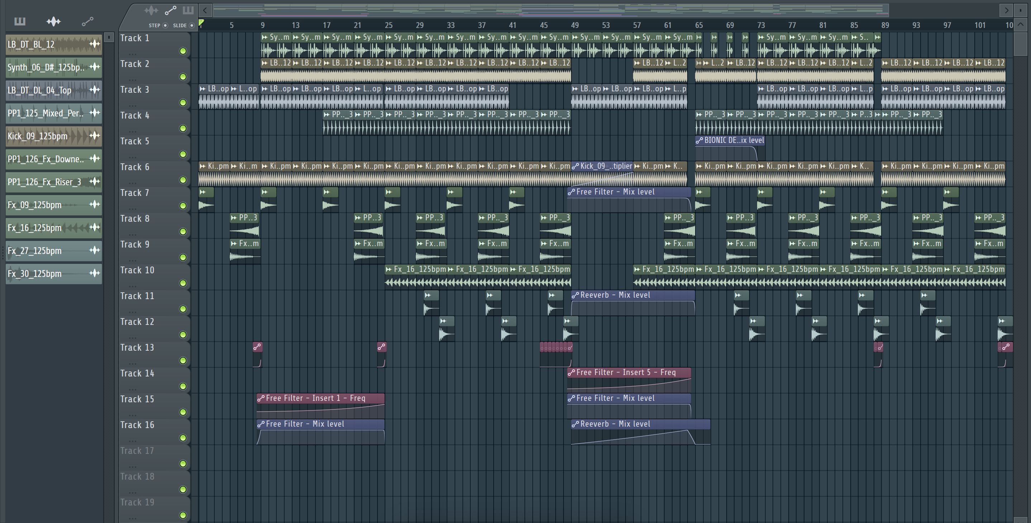Select LB_DT_BL_12 in the clip picker
The width and height of the screenshot is (1031, 523).
click(x=54, y=44)
